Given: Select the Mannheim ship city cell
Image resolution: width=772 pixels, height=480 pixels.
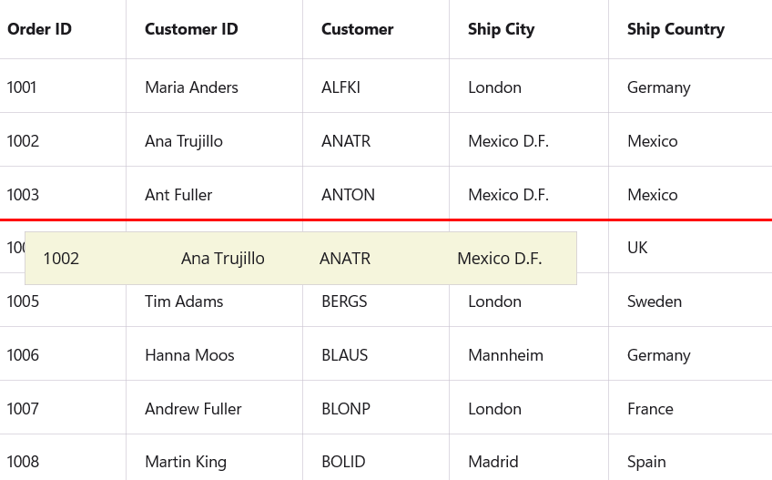Looking at the screenshot, I should (505, 355).
